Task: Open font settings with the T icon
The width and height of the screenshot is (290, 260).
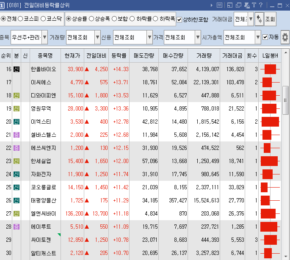Action: (x=254, y=5)
